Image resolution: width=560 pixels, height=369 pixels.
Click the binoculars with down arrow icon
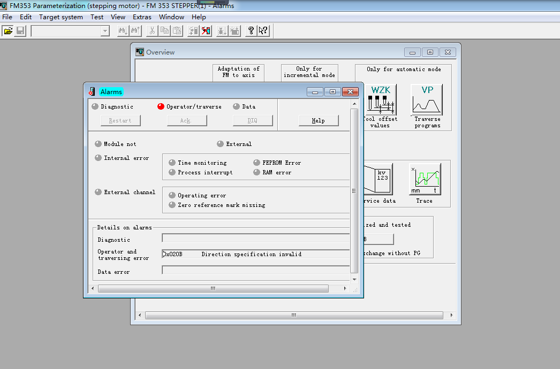pos(123,30)
